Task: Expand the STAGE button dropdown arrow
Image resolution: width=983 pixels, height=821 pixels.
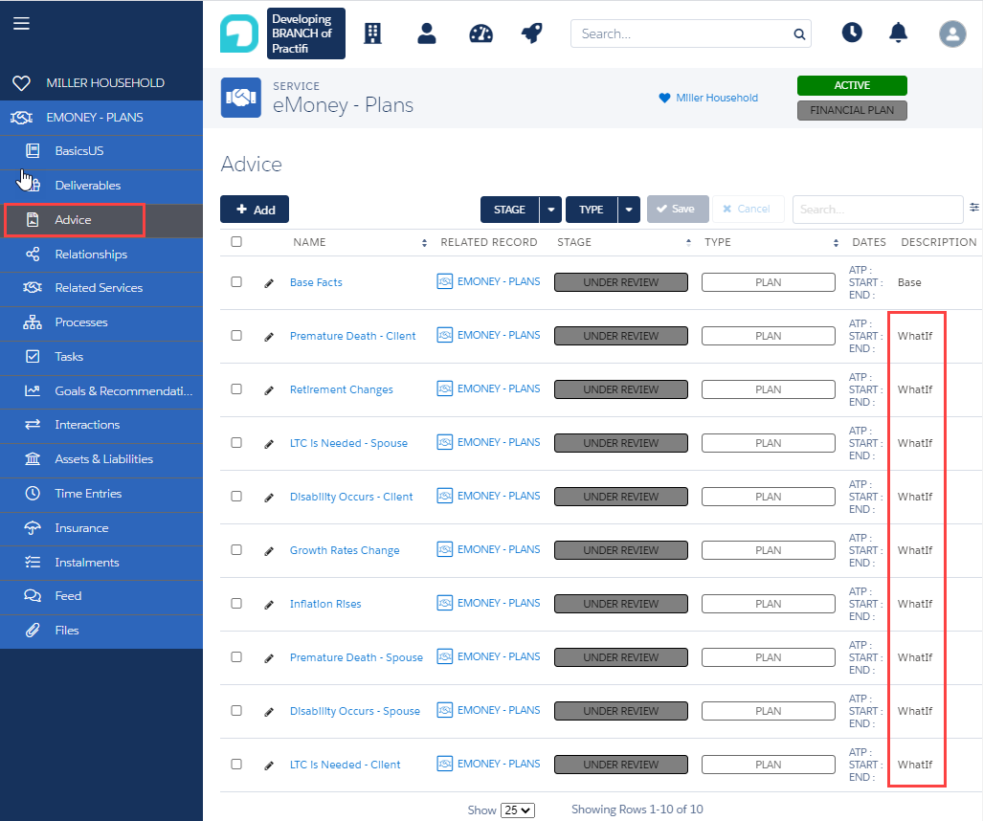Action: 551,210
